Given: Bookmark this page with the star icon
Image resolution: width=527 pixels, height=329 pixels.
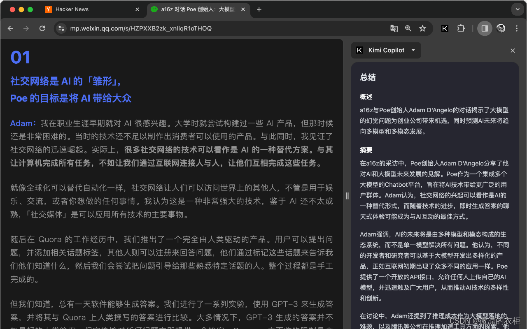Looking at the screenshot, I should (x=422, y=28).
